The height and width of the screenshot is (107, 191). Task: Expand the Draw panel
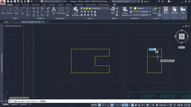[16, 18]
